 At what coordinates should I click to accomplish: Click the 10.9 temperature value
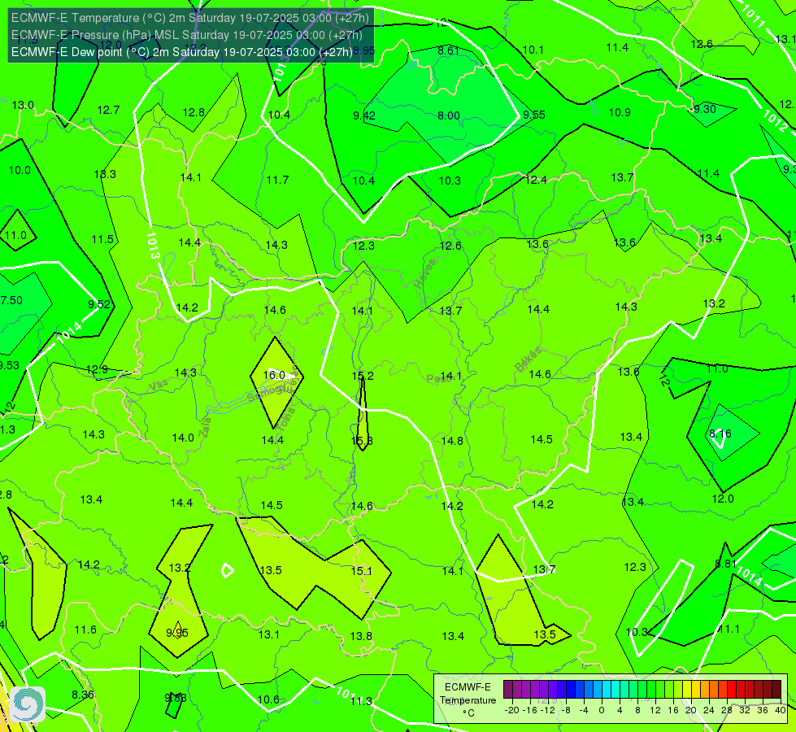point(620,112)
